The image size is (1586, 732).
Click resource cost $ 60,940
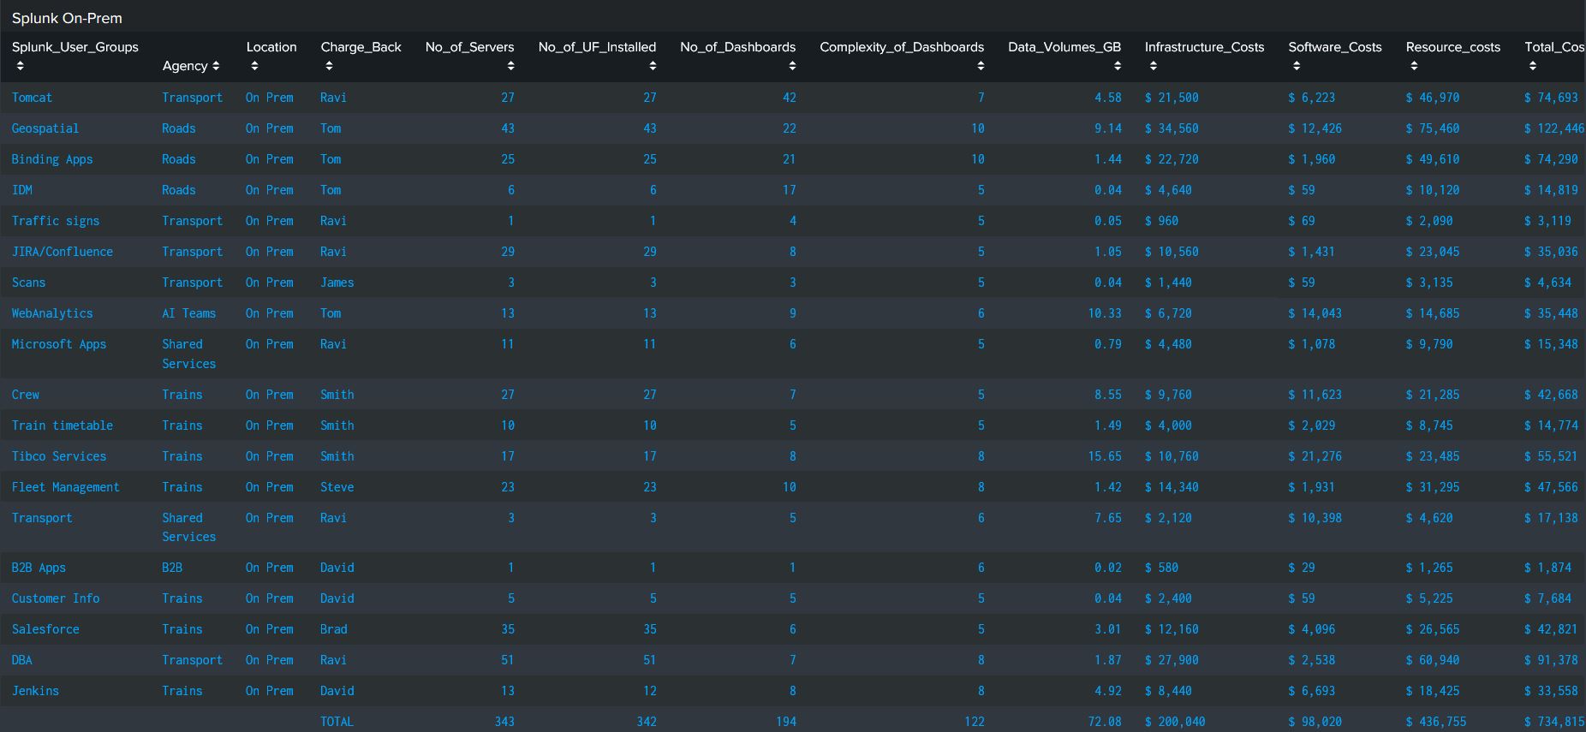(1433, 660)
